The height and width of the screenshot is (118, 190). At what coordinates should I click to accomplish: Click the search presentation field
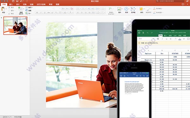point(171,1)
